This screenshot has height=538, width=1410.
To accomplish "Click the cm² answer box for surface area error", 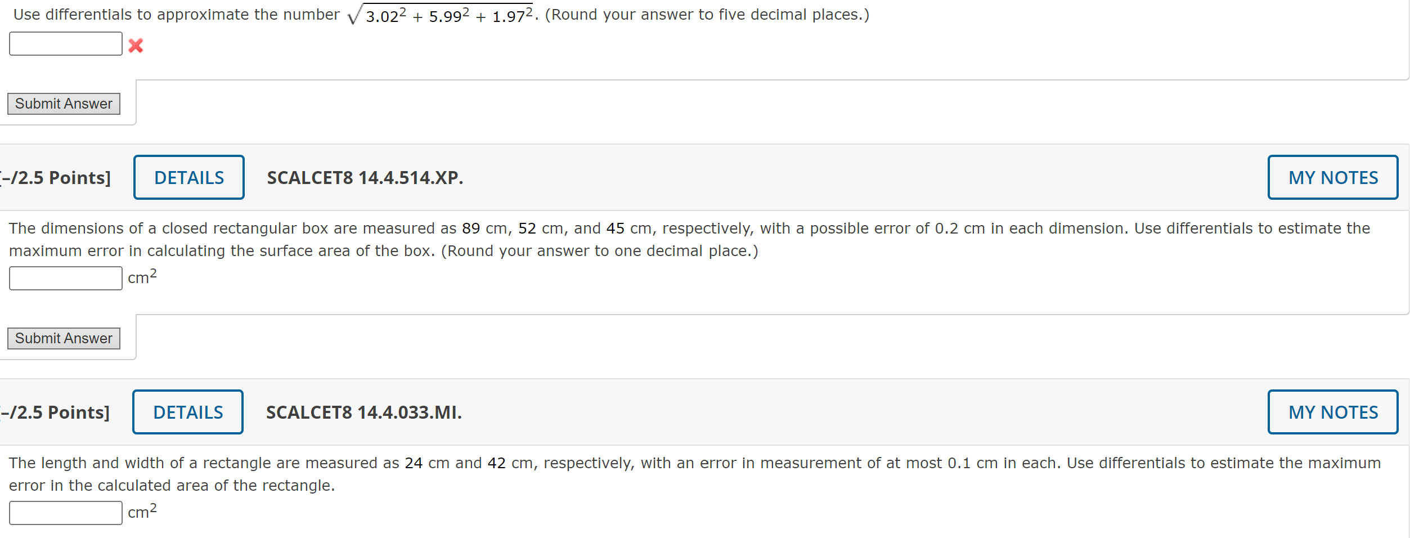I will 65,277.
